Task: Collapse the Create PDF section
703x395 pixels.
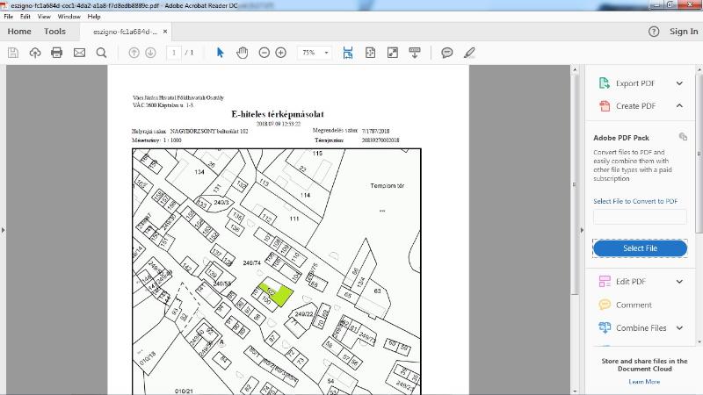Action: 678,106
